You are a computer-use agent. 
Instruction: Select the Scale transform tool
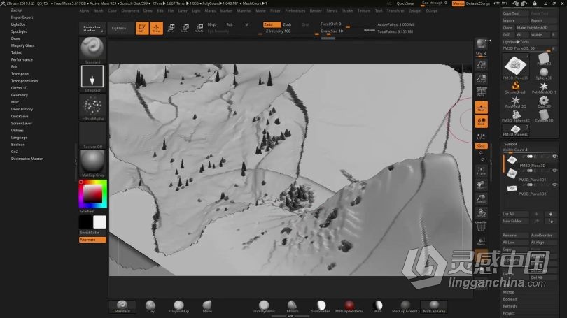[184, 28]
